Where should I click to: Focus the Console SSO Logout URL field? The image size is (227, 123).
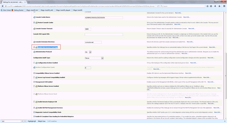[104, 35]
